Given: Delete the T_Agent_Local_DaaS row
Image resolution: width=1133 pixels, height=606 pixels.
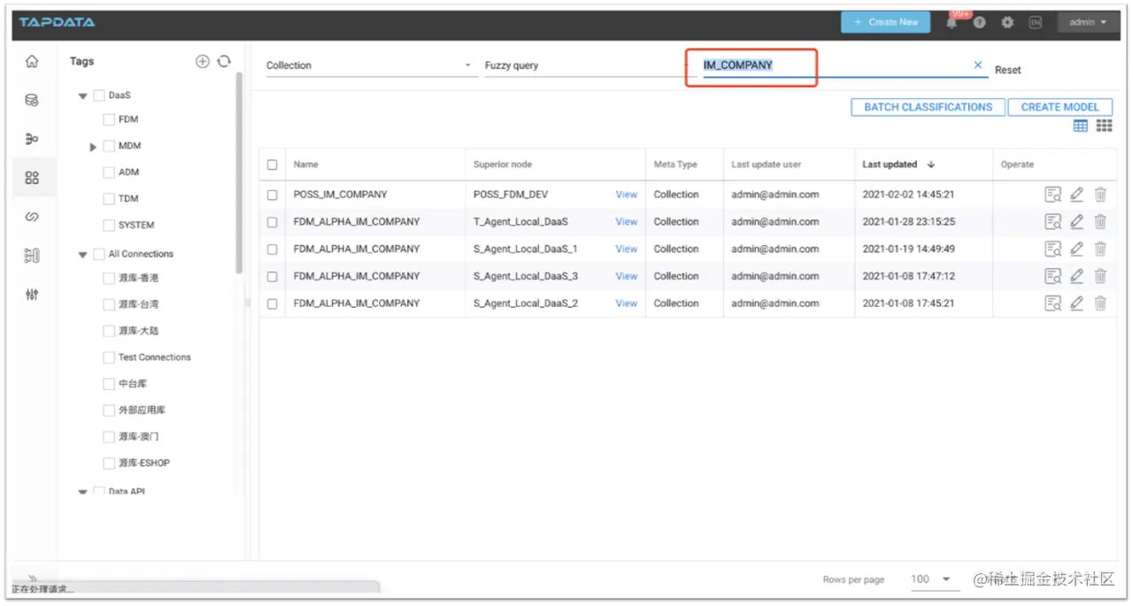Looking at the screenshot, I should [x=1100, y=222].
